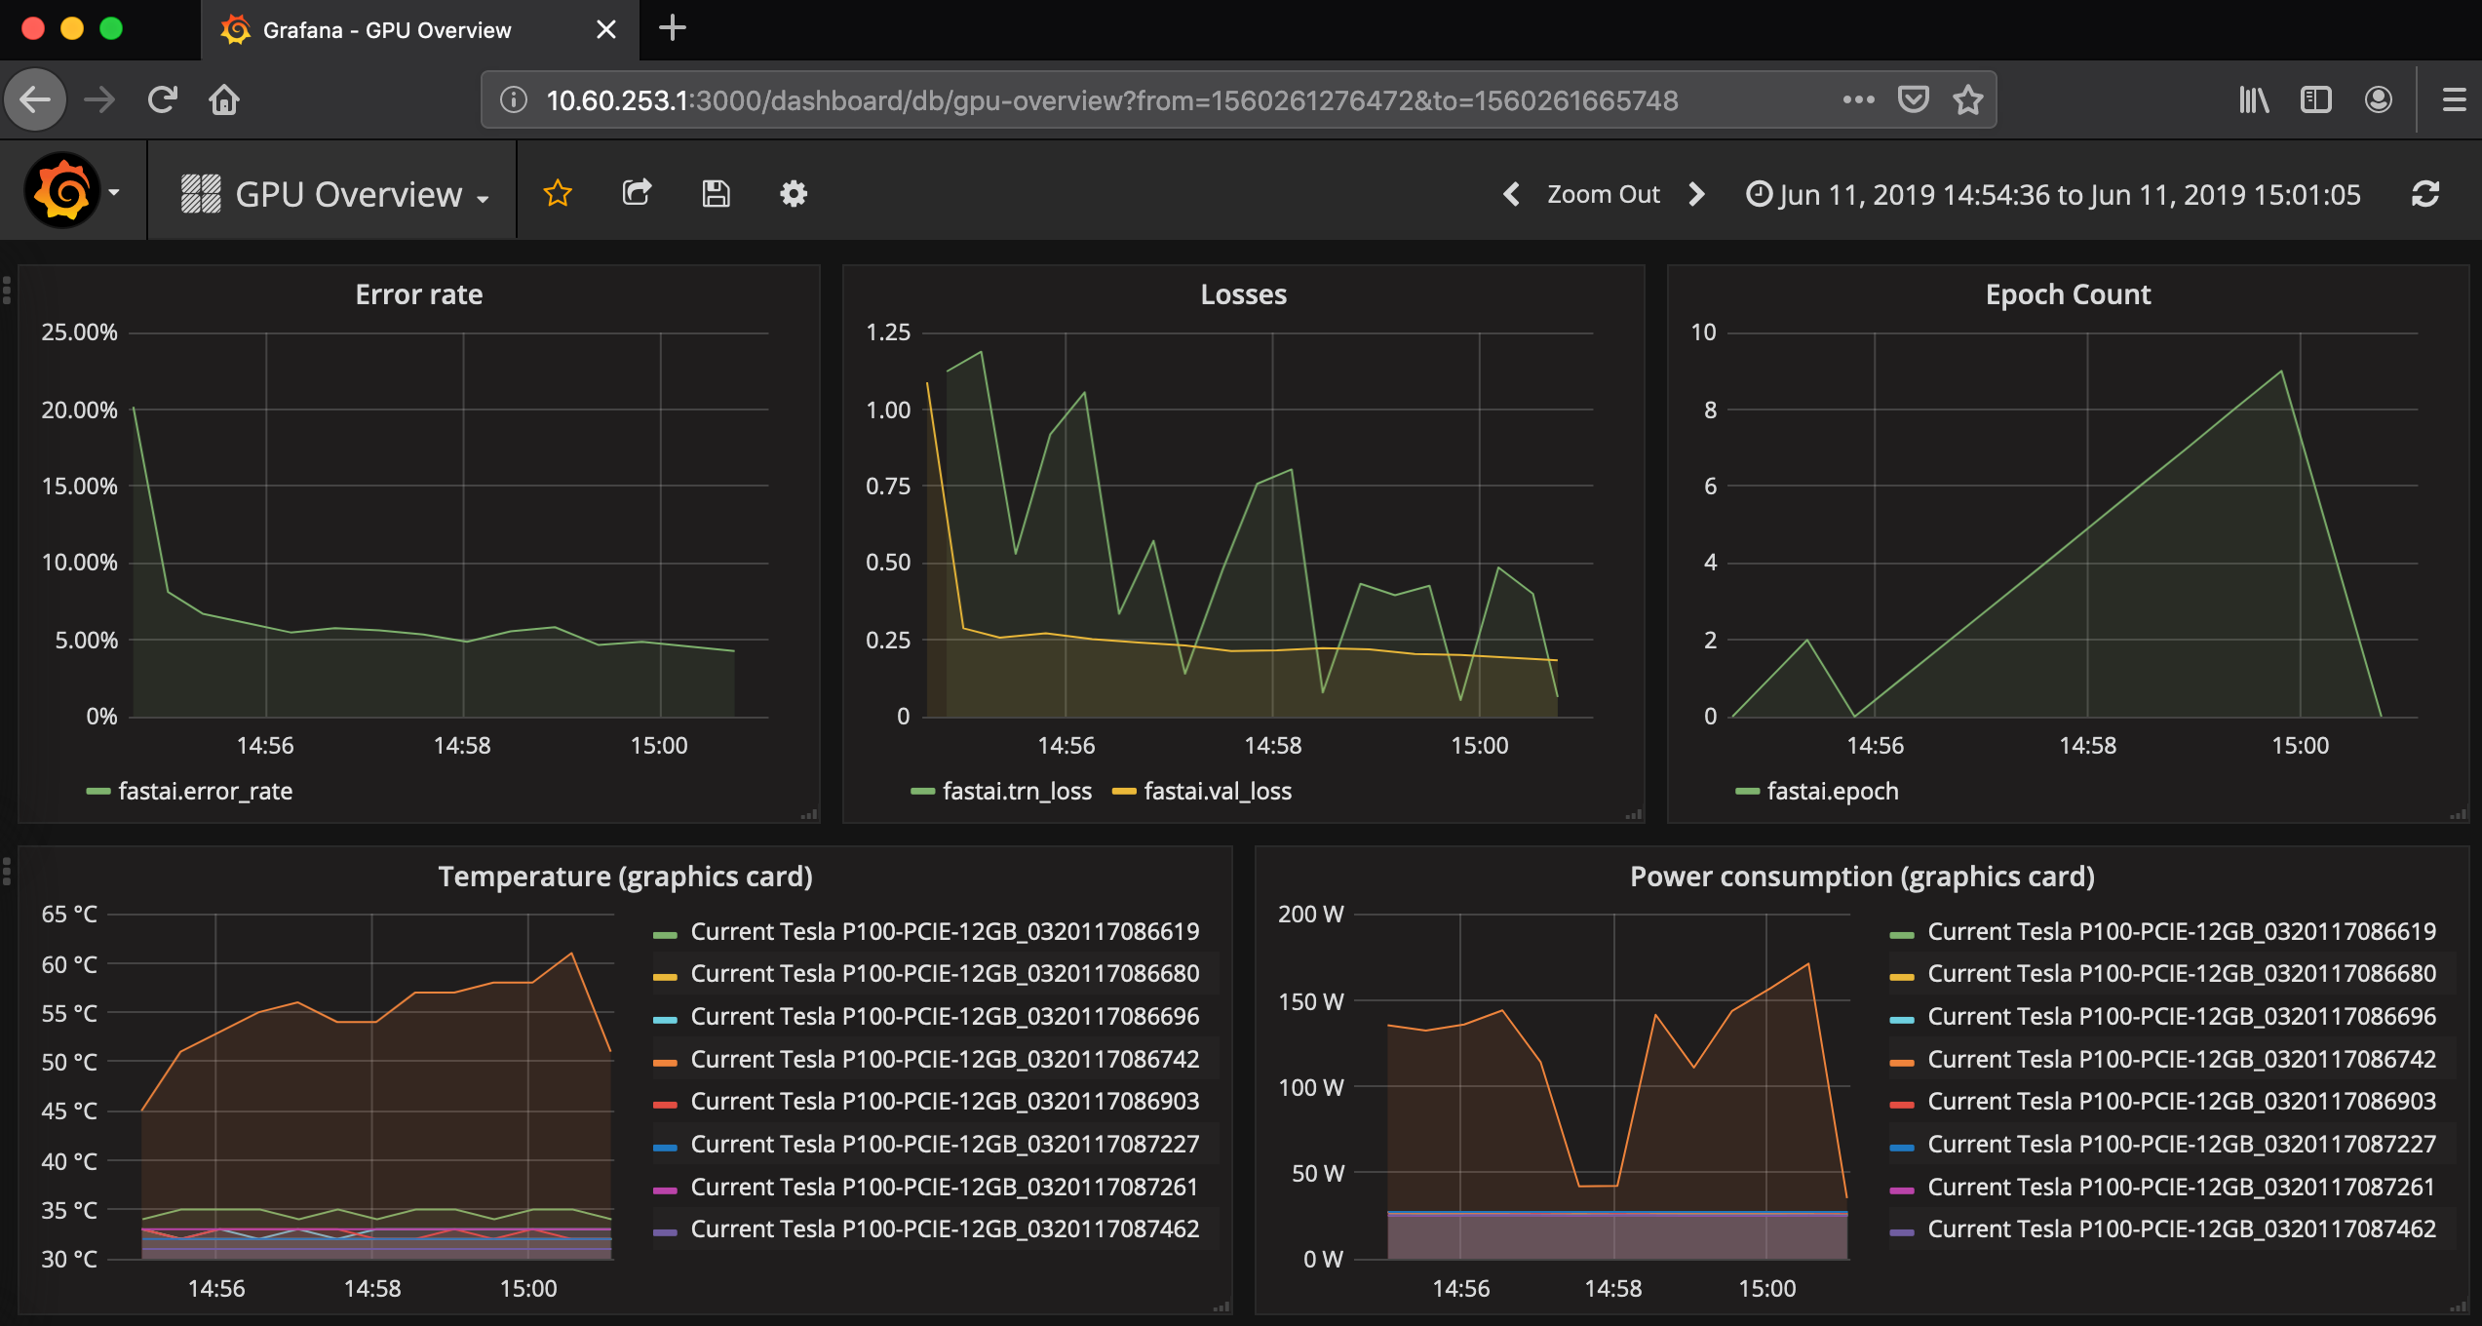Toggle Temperature legend series ending 0320117086742
Image resolution: width=2482 pixels, height=1326 pixels.
point(945,1059)
